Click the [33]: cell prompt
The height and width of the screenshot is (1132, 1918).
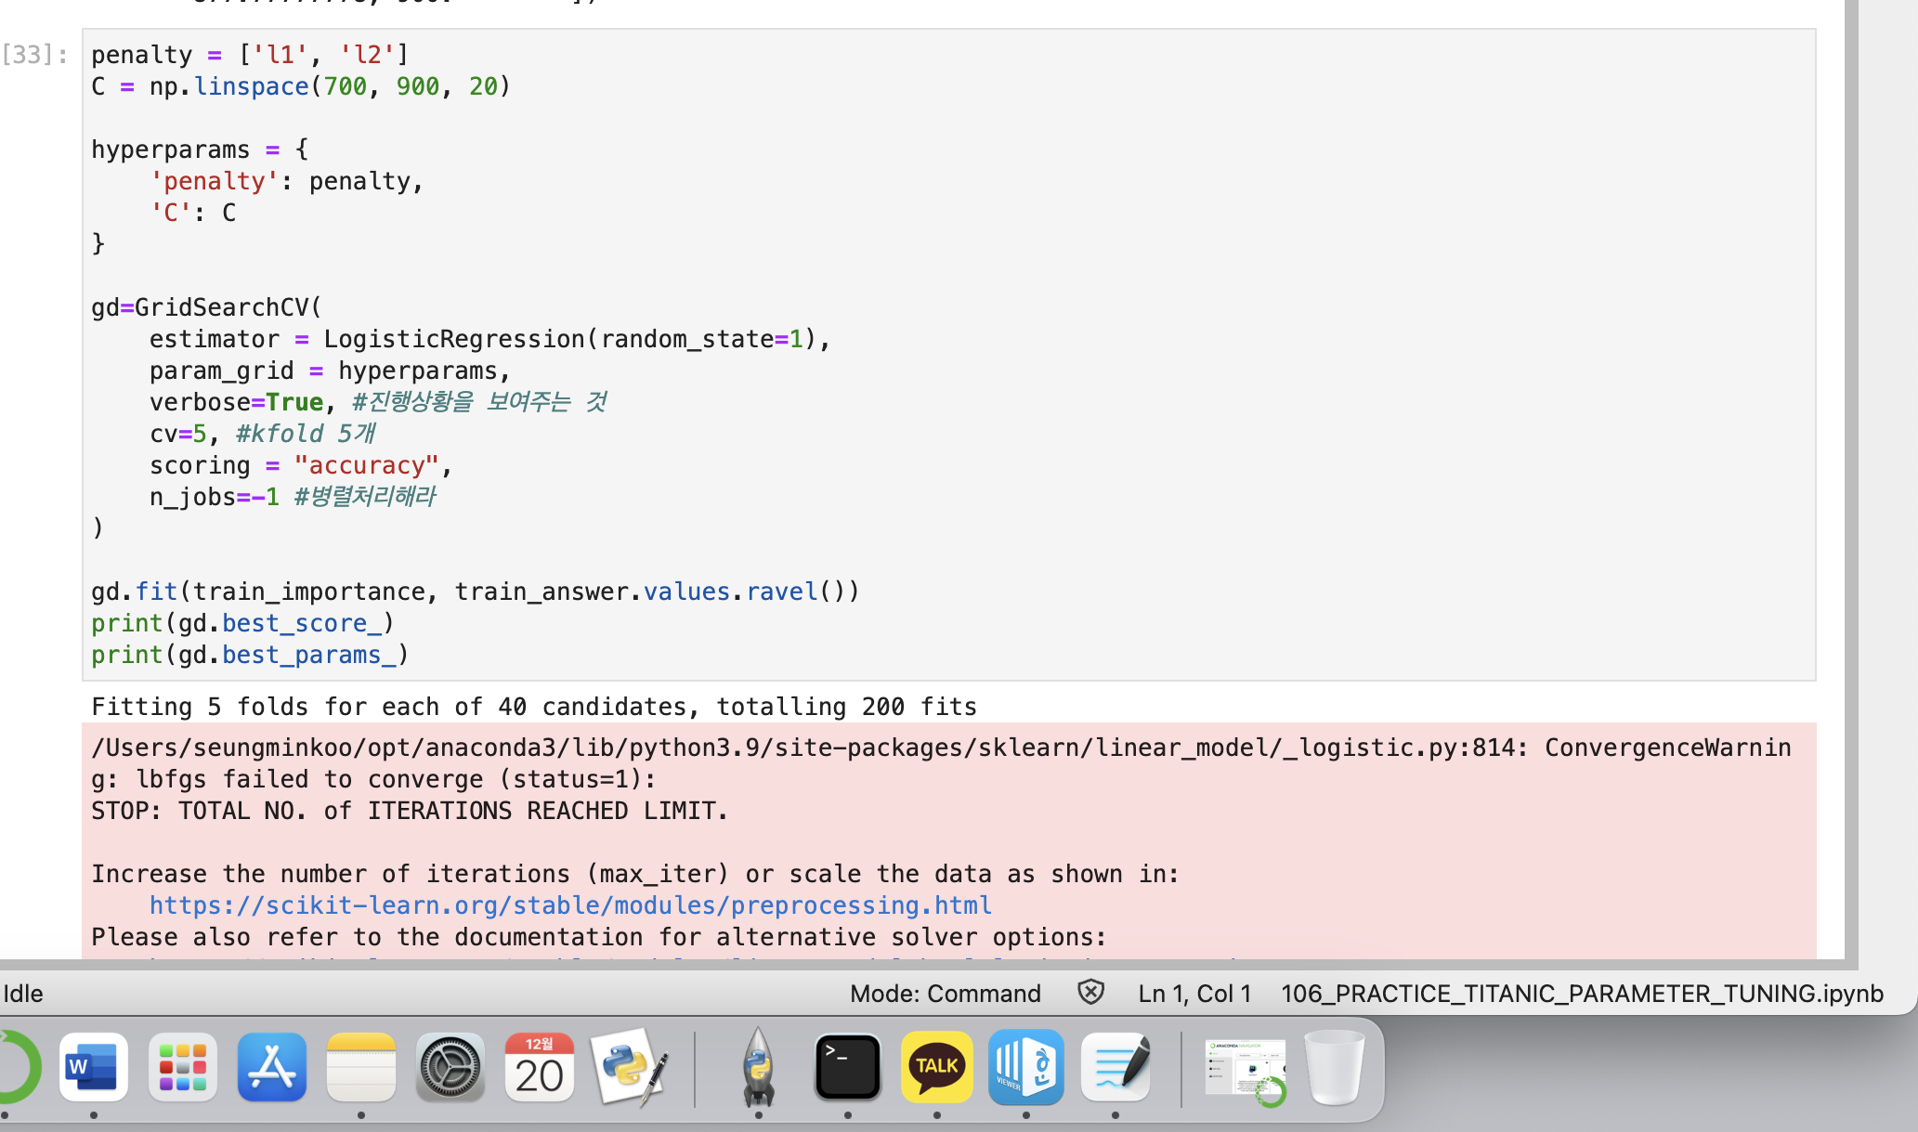coord(35,55)
